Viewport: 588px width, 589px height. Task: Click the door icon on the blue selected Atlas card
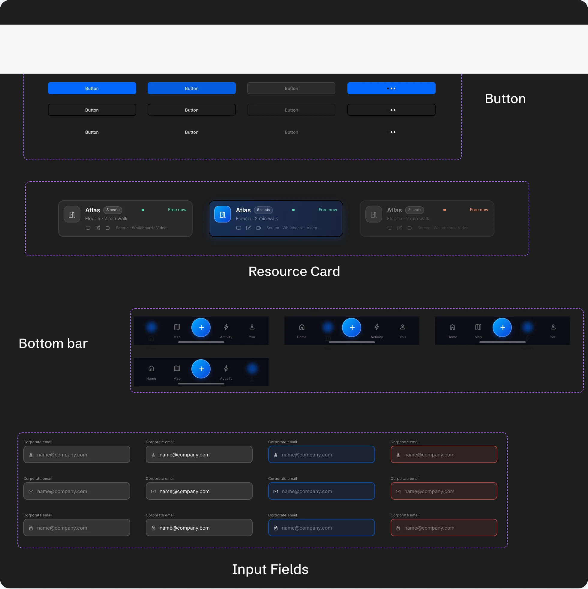coord(222,214)
